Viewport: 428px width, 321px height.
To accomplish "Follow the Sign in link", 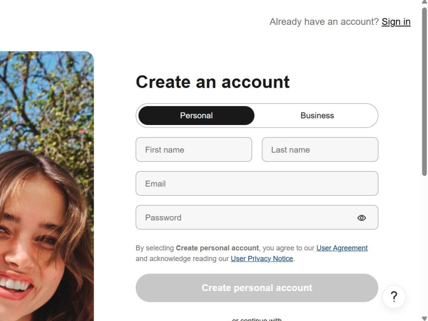I will (x=396, y=21).
